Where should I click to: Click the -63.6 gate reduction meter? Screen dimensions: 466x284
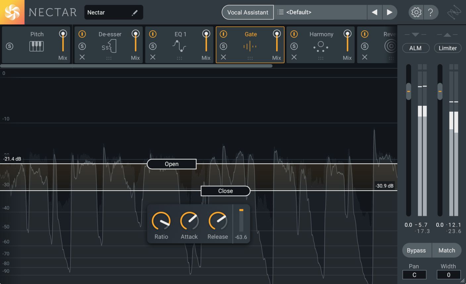[x=241, y=221]
